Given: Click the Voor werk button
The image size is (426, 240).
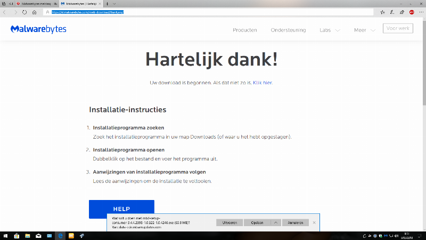Looking at the screenshot, I should tap(398, 28).
